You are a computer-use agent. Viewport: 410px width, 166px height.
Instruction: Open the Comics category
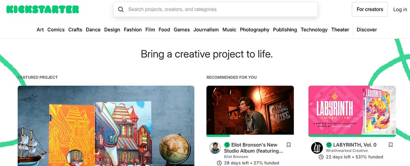pos(56,30)
